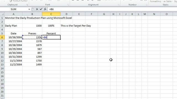Click the 'Daily Plan' cell
Image resolution: width=177 pixels, height=99 pixels.
point(14,26)
